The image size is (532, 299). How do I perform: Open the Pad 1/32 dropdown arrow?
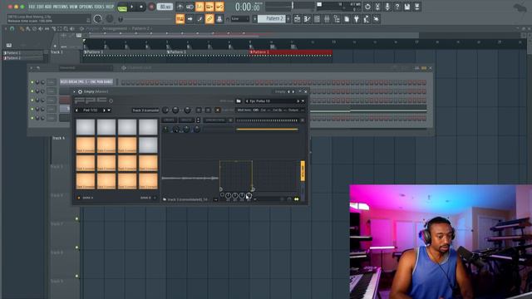pyautogui.click(x=109, y=110)
